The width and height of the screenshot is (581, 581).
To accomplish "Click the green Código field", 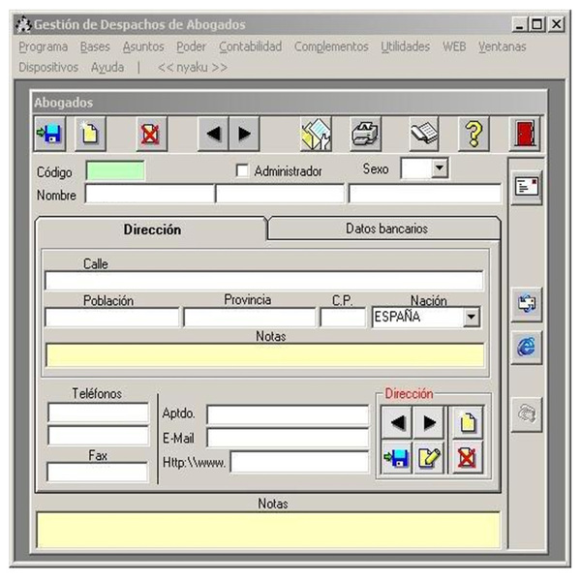I will [115, 170].
